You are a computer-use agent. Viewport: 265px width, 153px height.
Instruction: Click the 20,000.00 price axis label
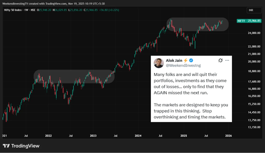[254, 62]
